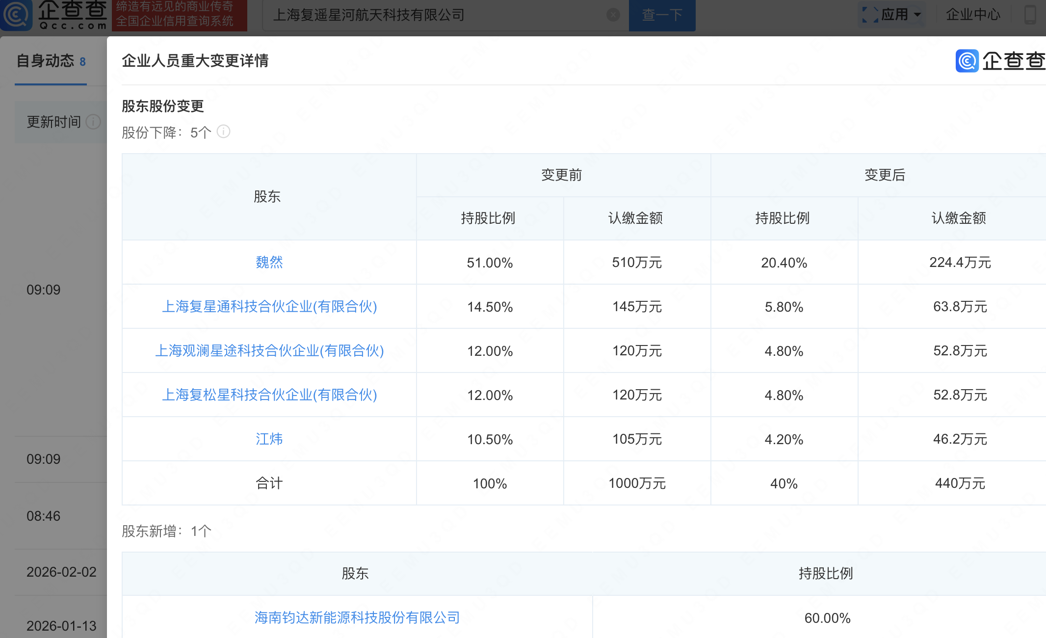Click the Qcc logo icon at top-left
The image size is (1046, 638).
pos(16,15)
